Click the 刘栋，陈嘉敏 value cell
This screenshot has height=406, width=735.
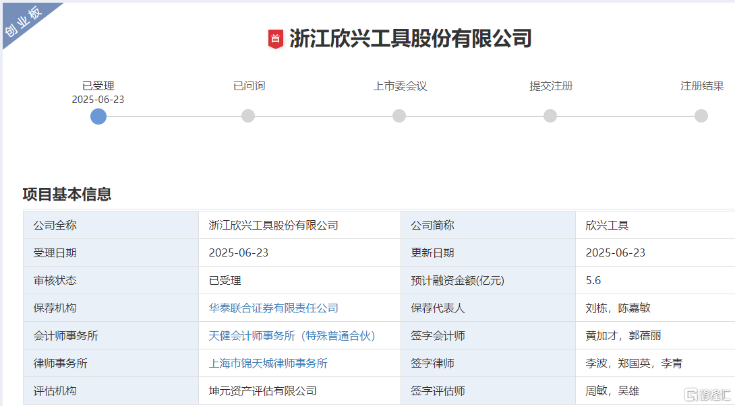coord(655,308)
